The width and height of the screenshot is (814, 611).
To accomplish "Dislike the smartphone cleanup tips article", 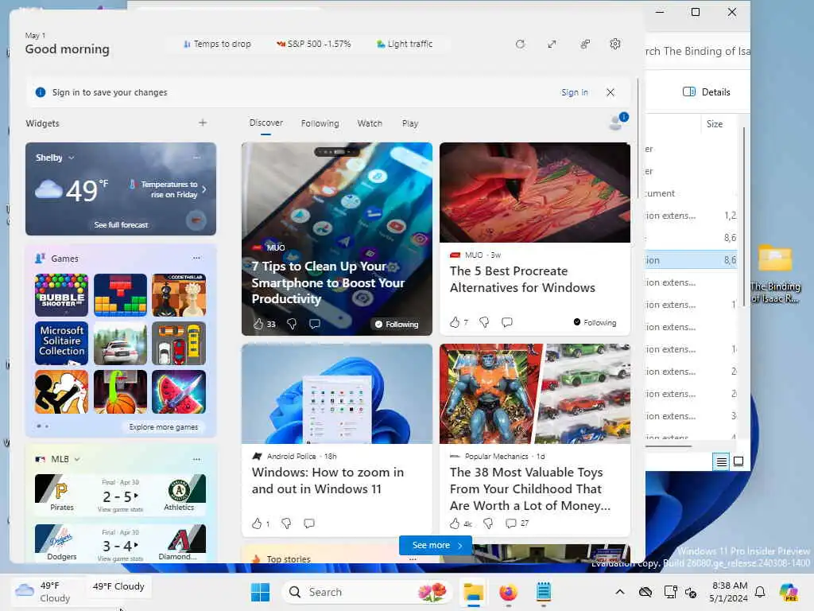I will [292, 324].
